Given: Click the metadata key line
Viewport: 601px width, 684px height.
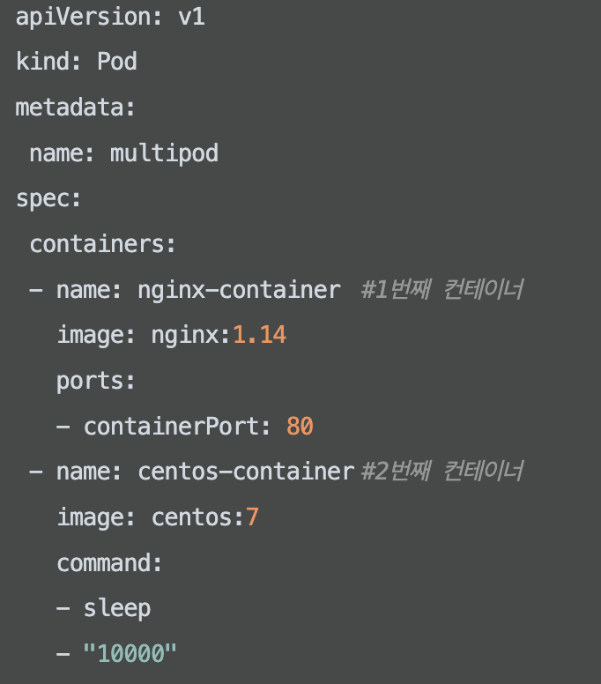Looking at the screenshot, I should 75,108.
